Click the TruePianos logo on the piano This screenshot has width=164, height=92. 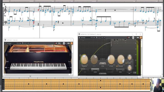coord(38,62)
